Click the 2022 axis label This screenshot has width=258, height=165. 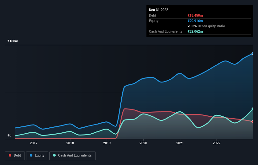click(x=217, y=143)
